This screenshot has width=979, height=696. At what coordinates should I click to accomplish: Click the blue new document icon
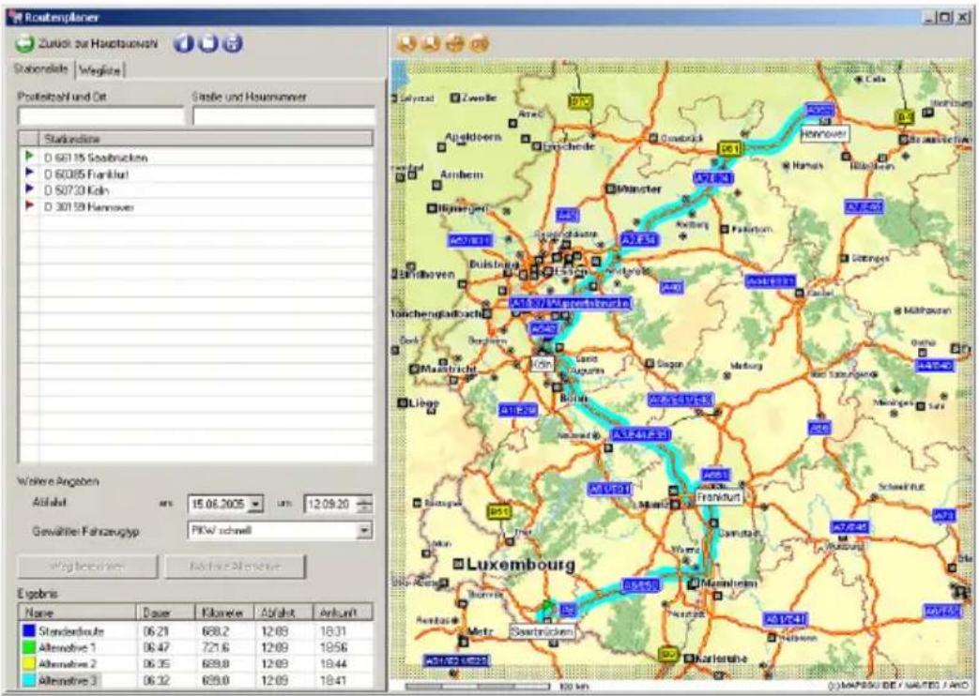(208, 43)
